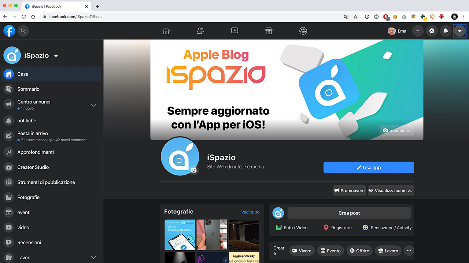Open the notifications bell in top bar
This screenshot has width=469, height=263.
[x=446, y=31]
